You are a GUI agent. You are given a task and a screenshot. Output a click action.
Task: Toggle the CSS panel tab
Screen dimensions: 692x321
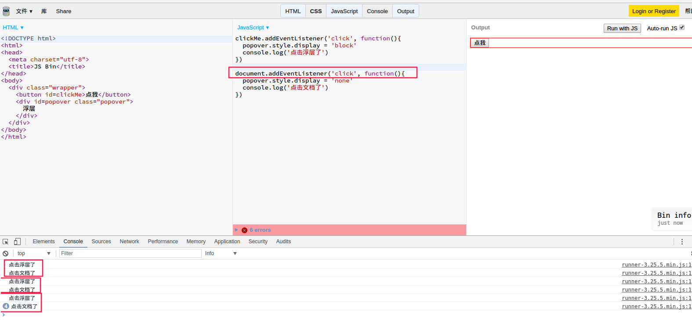(316, 11)
